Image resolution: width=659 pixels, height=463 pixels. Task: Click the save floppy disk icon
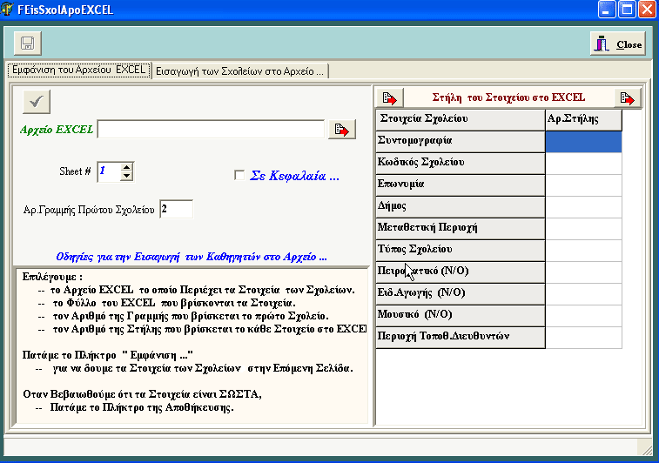tap(27, 44)
